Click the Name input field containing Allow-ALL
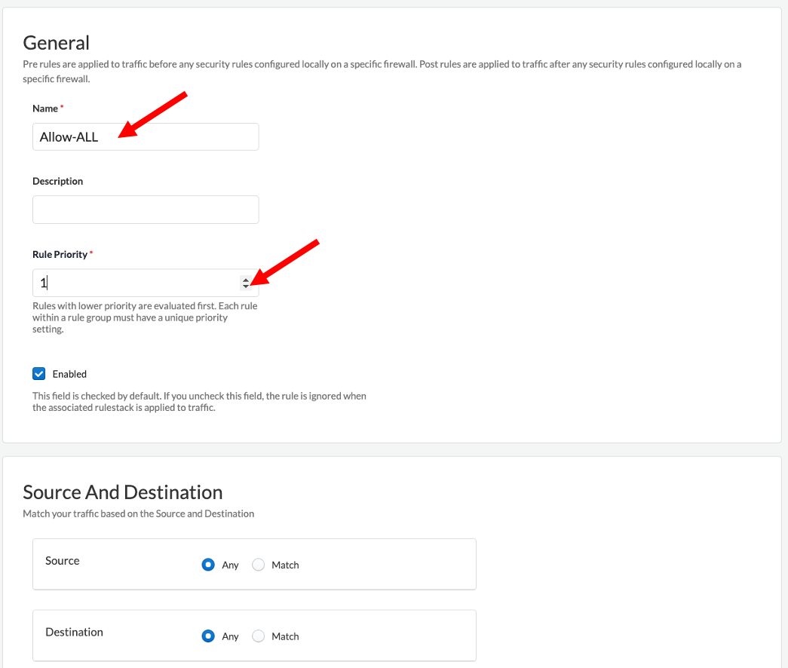788x668 pixels. click(x=146, y=136)
